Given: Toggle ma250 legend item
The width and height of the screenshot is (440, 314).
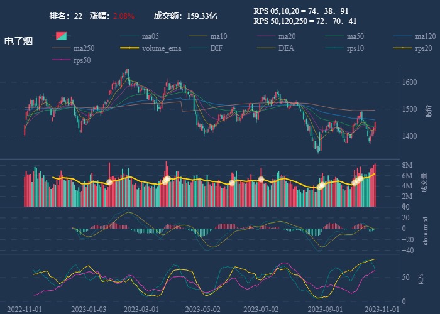Looking at the screenshot, I should [x=84, y=48].
